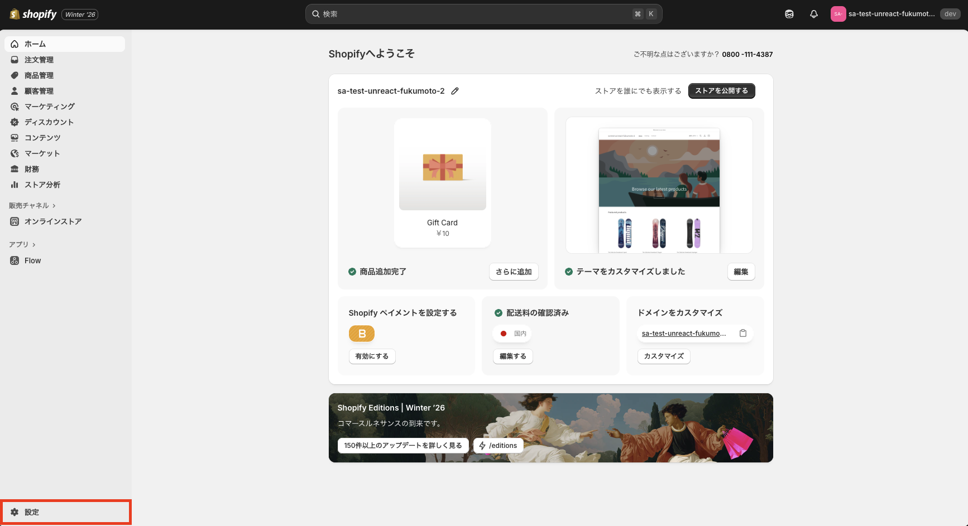Select the ディスカウント discount icon

pyautogui.click(x=15, y=122)
